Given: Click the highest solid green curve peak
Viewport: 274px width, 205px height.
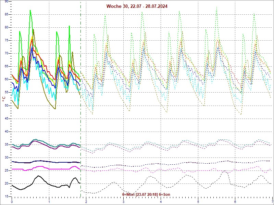Looking at the screenshot, I should tap(30, 10).
